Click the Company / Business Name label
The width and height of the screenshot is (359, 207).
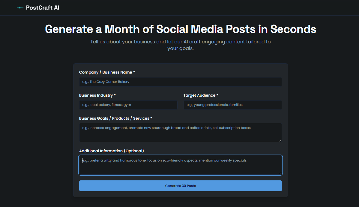tap(106, 72)
